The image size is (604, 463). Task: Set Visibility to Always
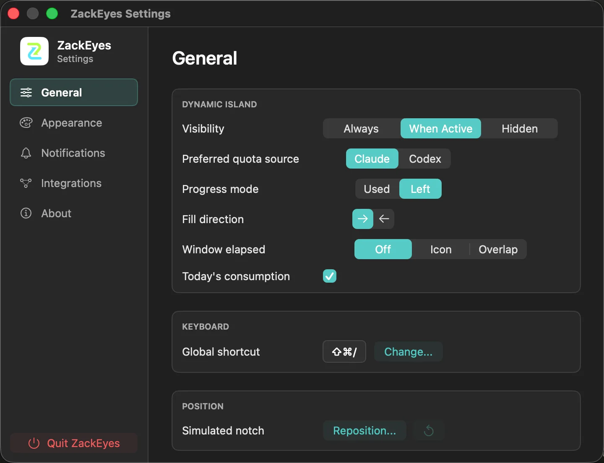click(x=361, y=128)
